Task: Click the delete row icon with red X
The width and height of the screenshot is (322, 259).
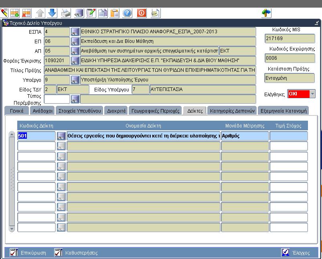Action: point(27,13)
